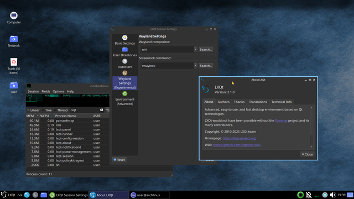Image resolution: width=354 pixels, height=199 pixels.
Task: Toggle the Thread checkbox in qps
Action: 61,110
